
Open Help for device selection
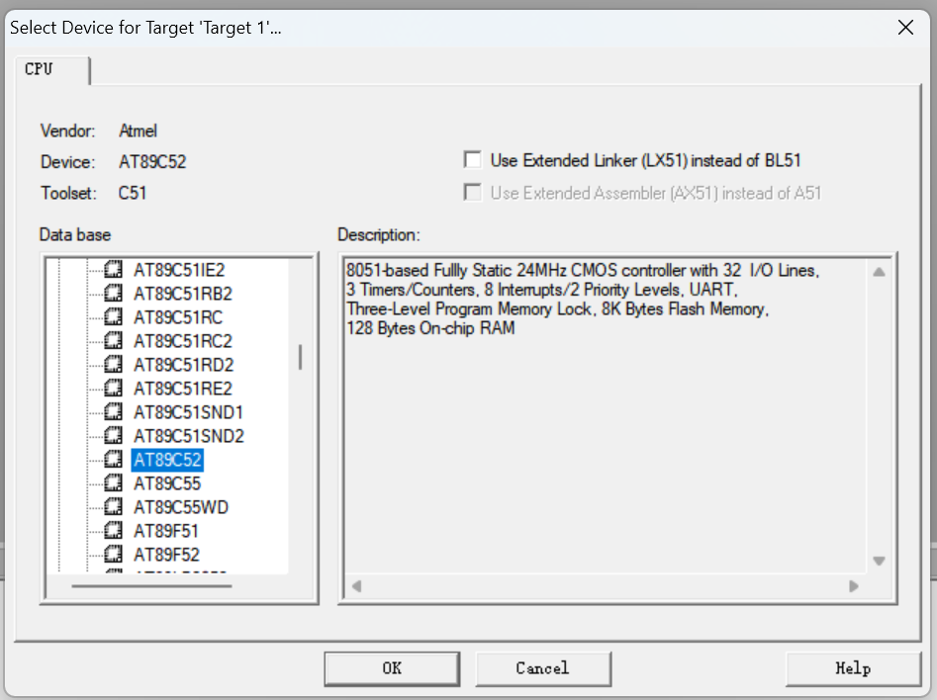(x=853, y=668)
